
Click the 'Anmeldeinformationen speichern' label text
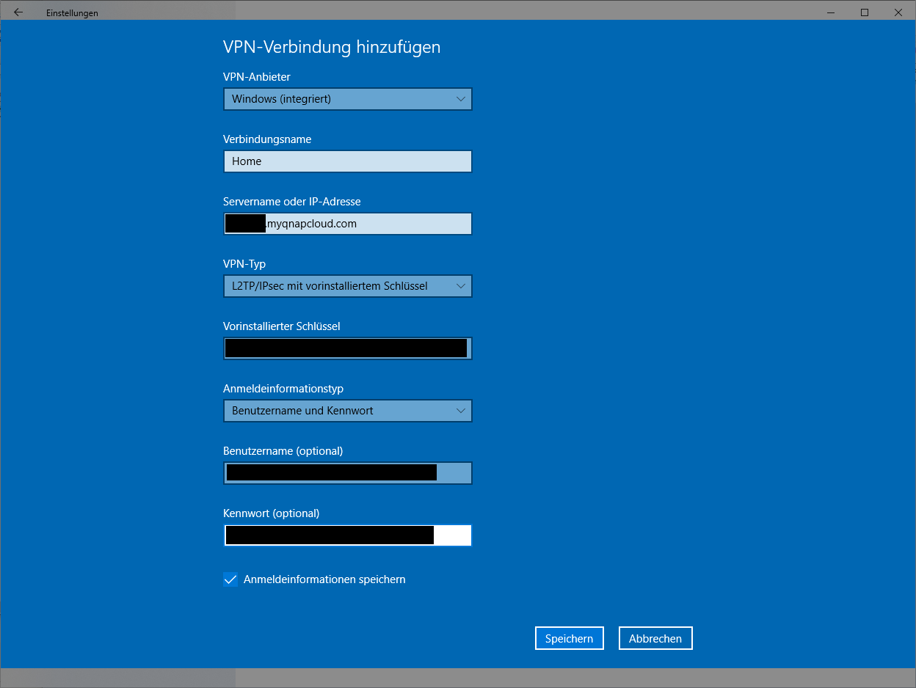click(324, 579)
